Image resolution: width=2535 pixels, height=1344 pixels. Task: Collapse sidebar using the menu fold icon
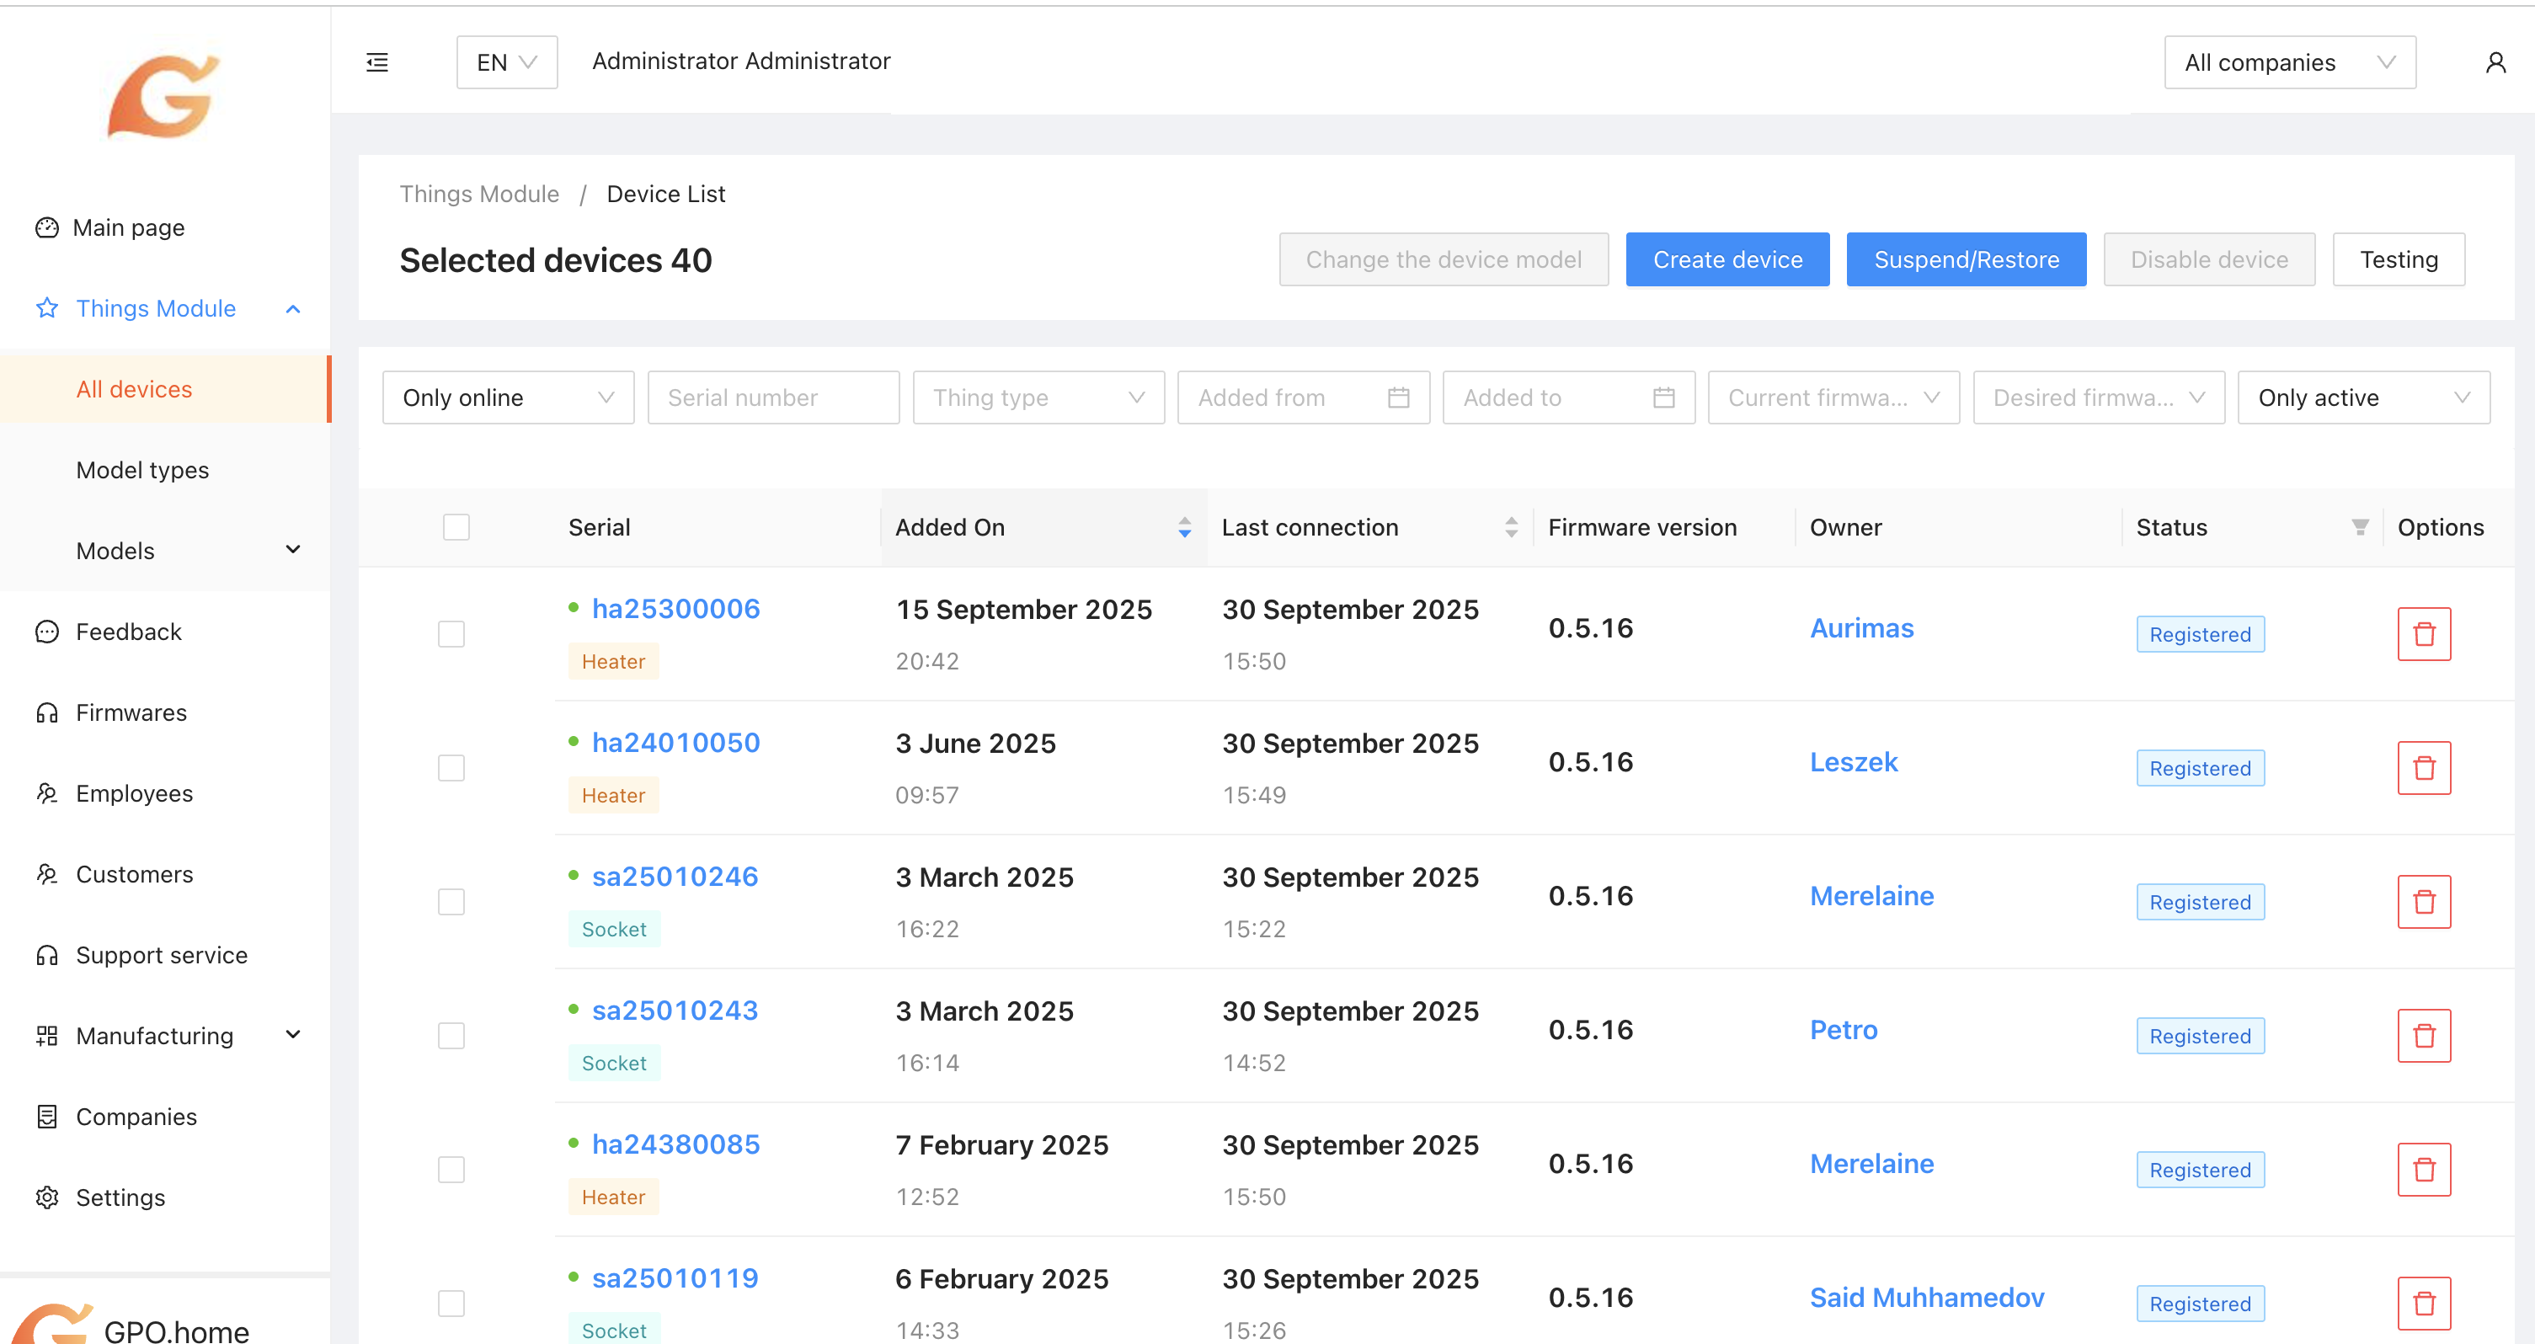point(377,63)
